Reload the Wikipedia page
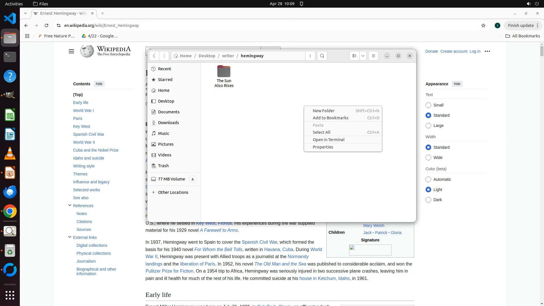Image resolution: width=544 pixels, height=306 pixels. point(46,25)
